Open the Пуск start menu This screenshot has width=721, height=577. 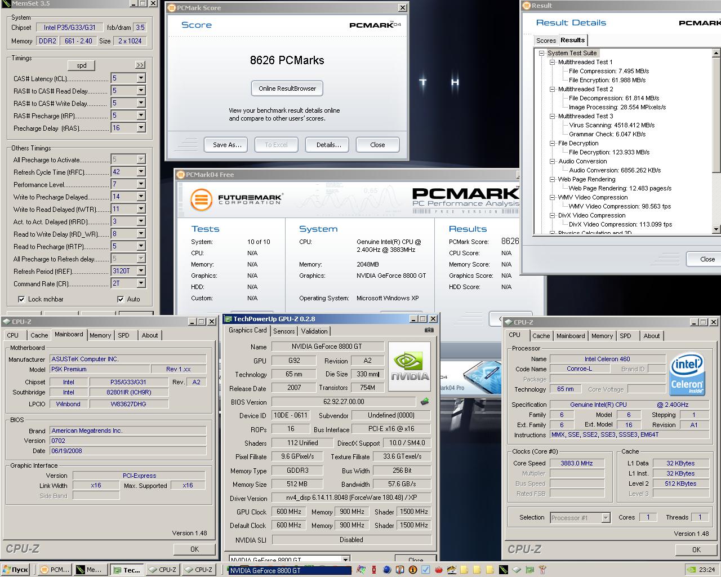coord(15,570)
